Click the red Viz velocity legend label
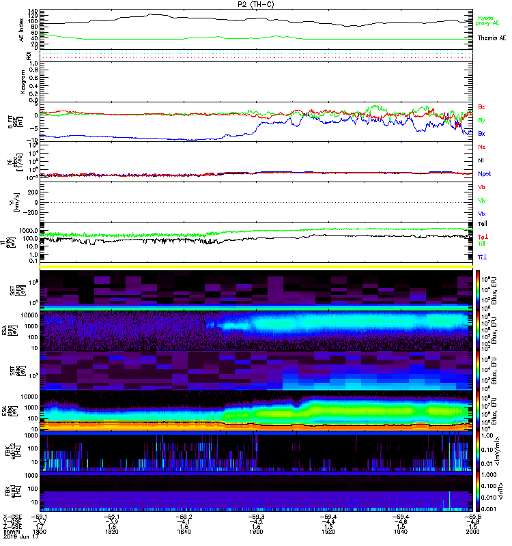 point(482,187)
